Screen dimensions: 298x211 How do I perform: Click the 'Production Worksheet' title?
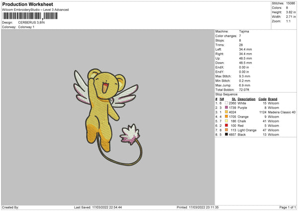tap(28, 4)
